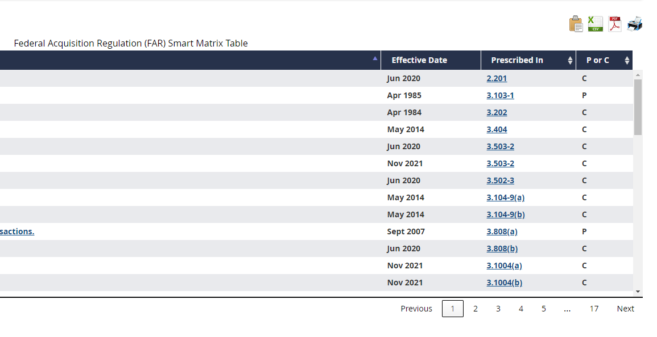
Task: Go to page 3
Action: [x=498, y=309]
